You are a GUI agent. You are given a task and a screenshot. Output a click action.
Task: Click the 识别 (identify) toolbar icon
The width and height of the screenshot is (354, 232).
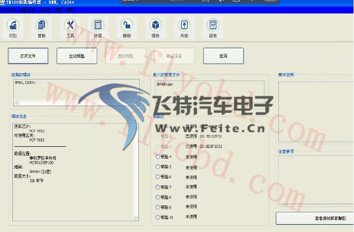pos(13,28)
